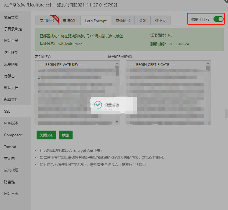Open 默认文档 section
This screenshot has height=210, width=228.
11,88
